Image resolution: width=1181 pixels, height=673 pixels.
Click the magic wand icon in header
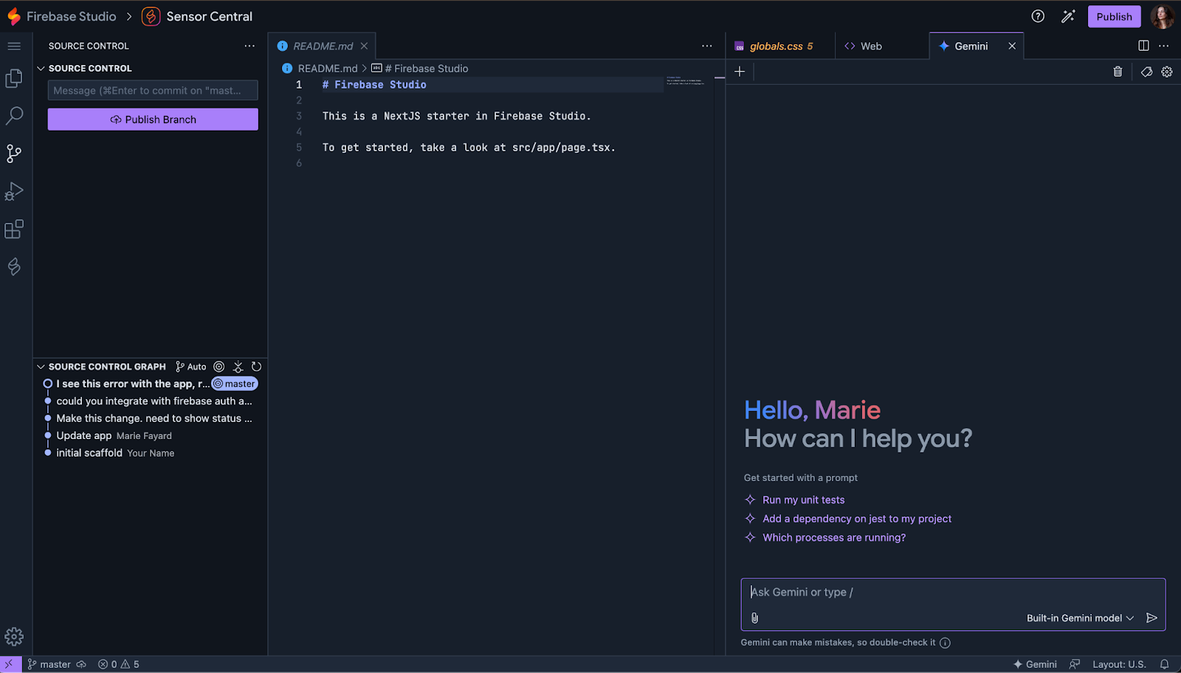[x=1068, y=16]
